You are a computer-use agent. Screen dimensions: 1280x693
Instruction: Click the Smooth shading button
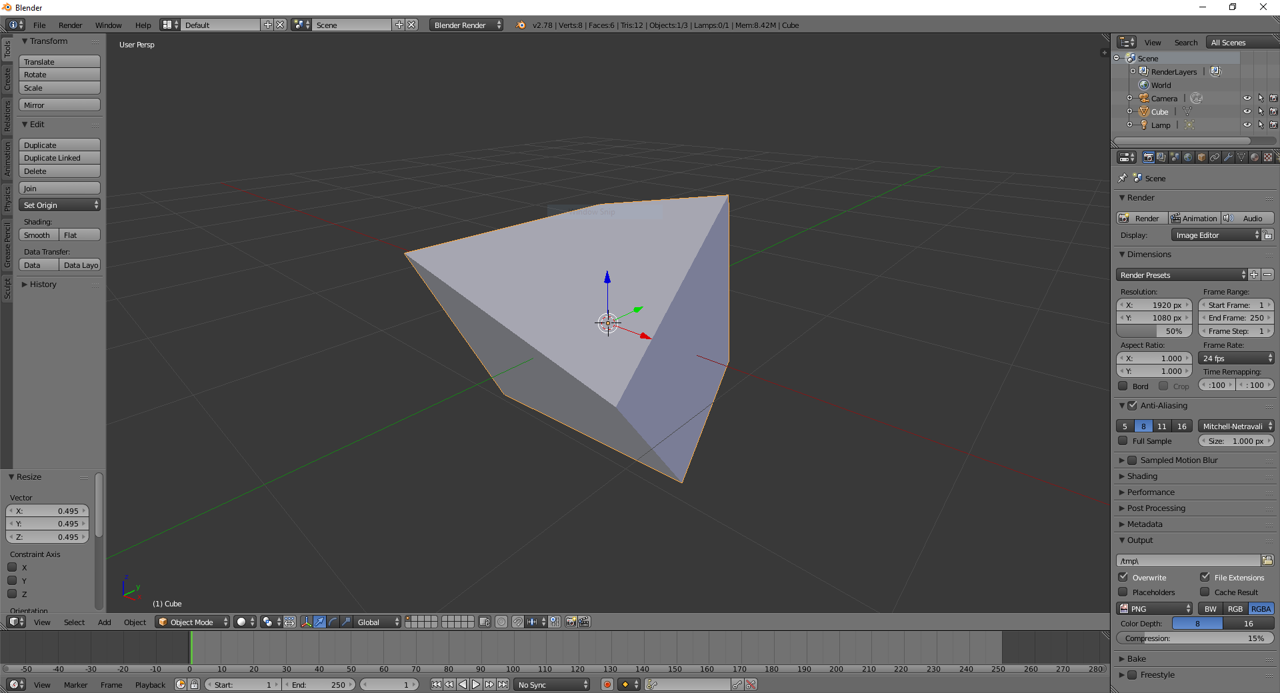click(37, 235)
